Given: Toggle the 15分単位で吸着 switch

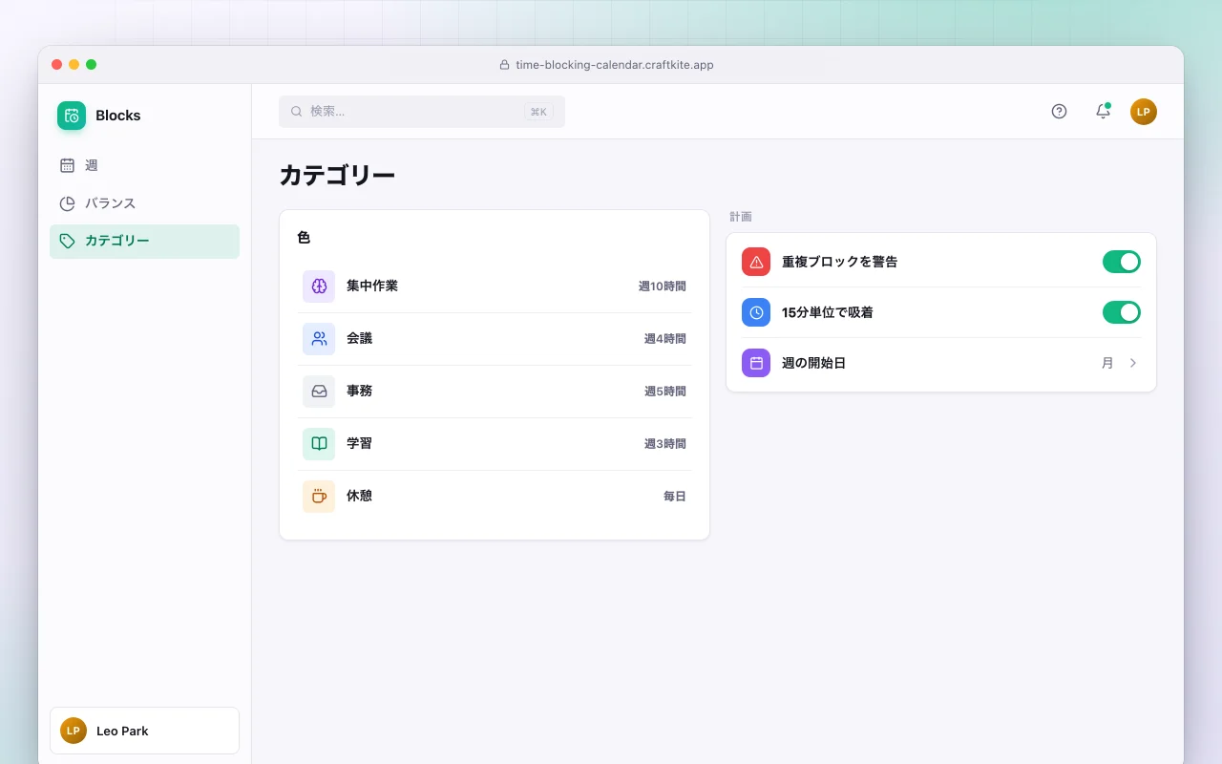Looking at the screenshot, I should 1122,312.
